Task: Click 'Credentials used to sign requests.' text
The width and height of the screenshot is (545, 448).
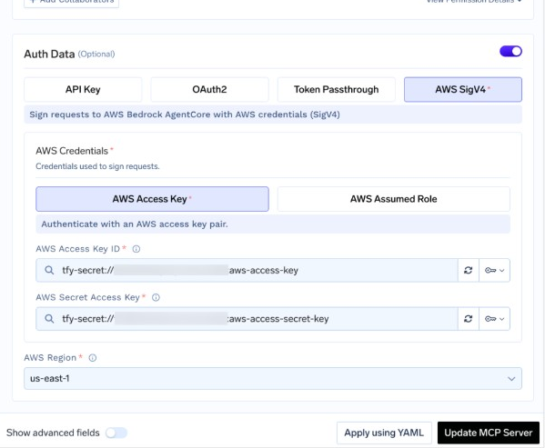Action: tap(97, 166)
